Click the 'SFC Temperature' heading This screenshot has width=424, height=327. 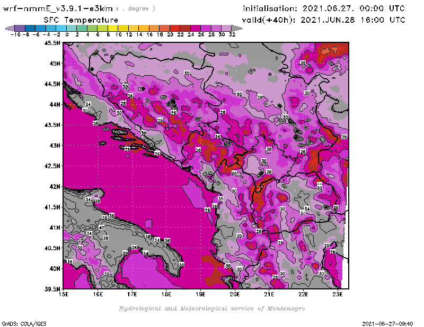point(81,20)
